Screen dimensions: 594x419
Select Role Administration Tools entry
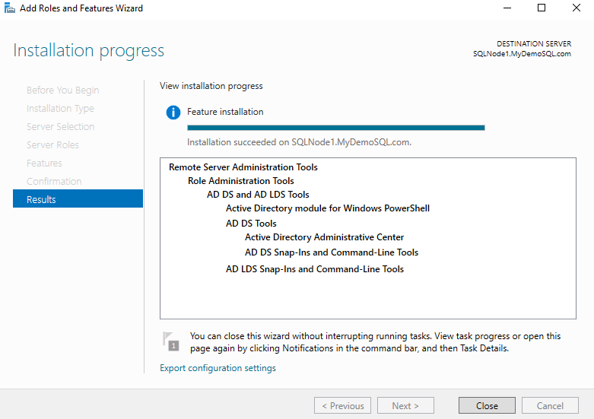pos(241,181)
